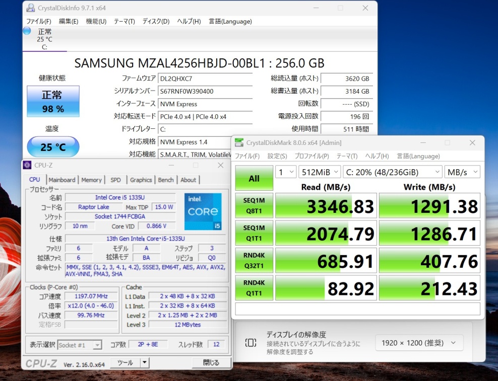Click the 正常 98% health status button
This screenshot has width=498, height=381.
click(53, 101)
